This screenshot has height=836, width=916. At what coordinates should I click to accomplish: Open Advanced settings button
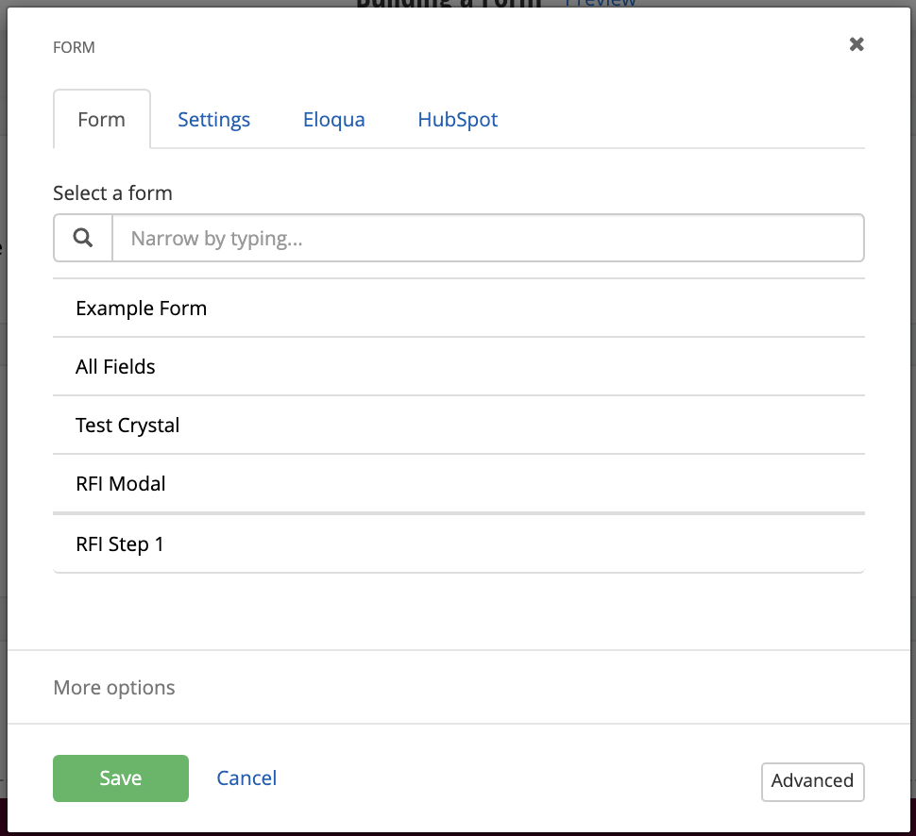pos(812,781)
